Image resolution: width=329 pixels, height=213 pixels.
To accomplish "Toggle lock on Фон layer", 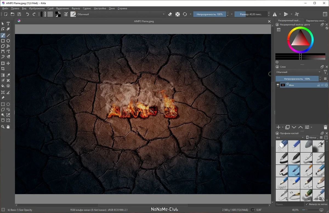I will click(319, 85).
